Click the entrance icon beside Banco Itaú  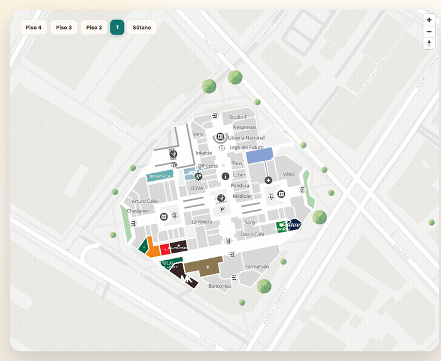tap(234, 277)
